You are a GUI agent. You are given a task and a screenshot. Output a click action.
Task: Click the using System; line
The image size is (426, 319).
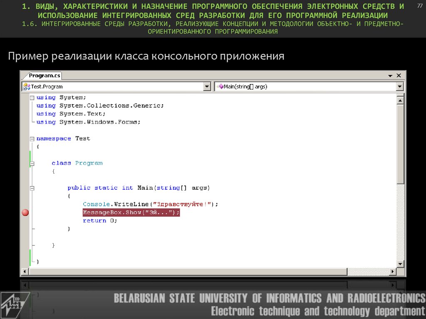61,97
